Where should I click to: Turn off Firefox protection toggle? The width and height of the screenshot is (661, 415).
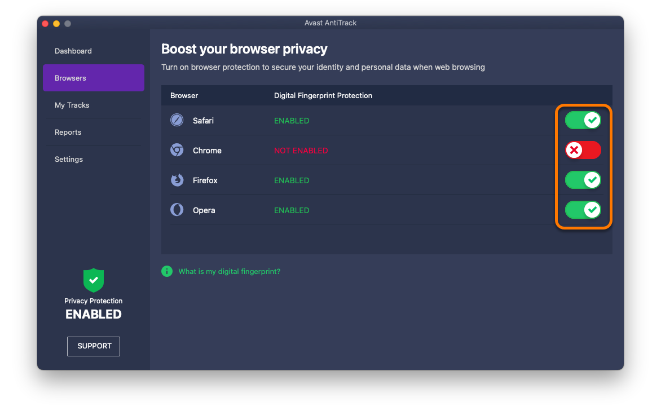click(583, 180)
